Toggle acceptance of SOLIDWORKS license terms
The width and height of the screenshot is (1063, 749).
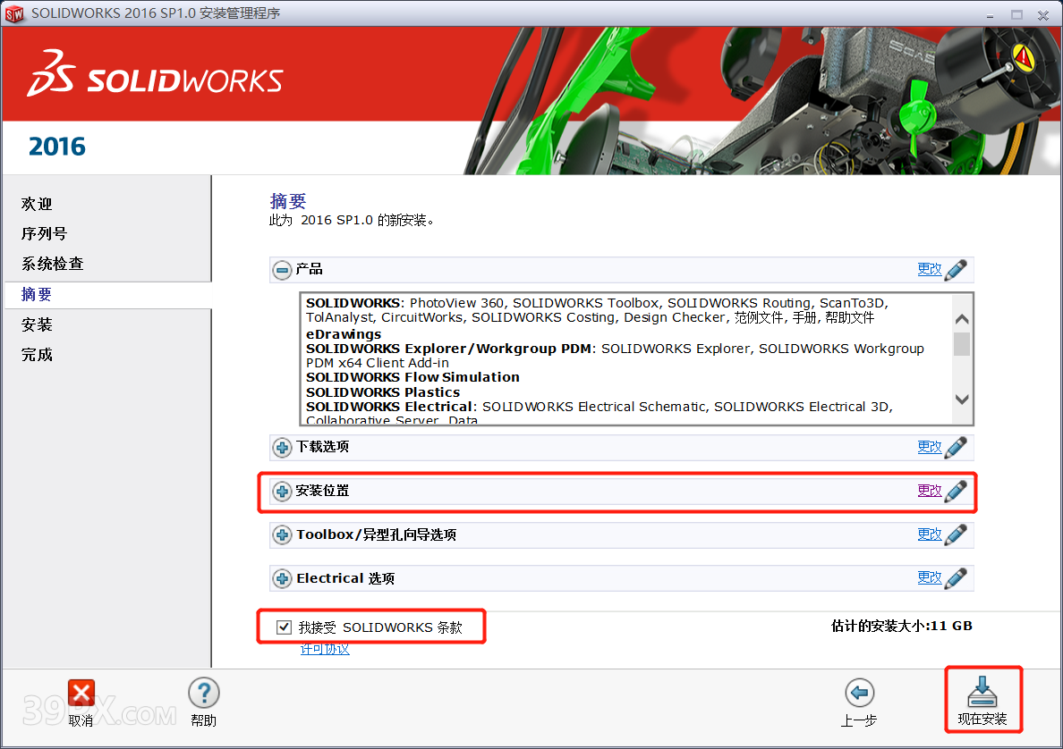pos(283,627)
